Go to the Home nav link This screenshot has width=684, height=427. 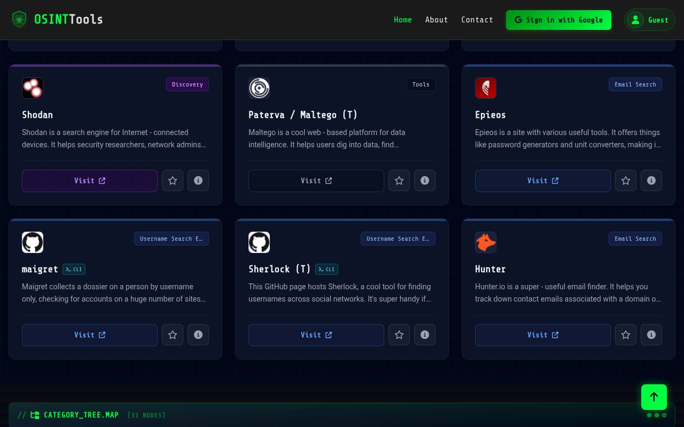point(403,20)
